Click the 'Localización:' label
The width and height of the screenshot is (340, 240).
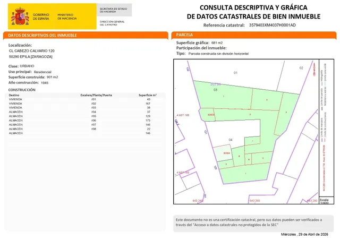20,45
